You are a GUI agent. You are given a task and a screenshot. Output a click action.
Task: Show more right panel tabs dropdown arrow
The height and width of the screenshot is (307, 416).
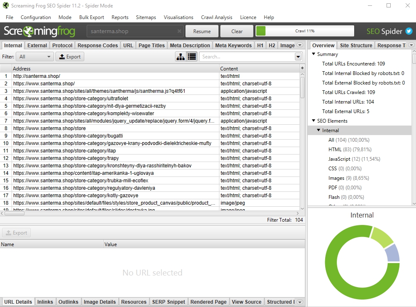click(411, 45)
